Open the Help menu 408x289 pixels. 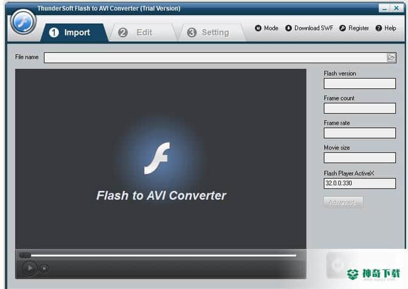coord(386,28)
